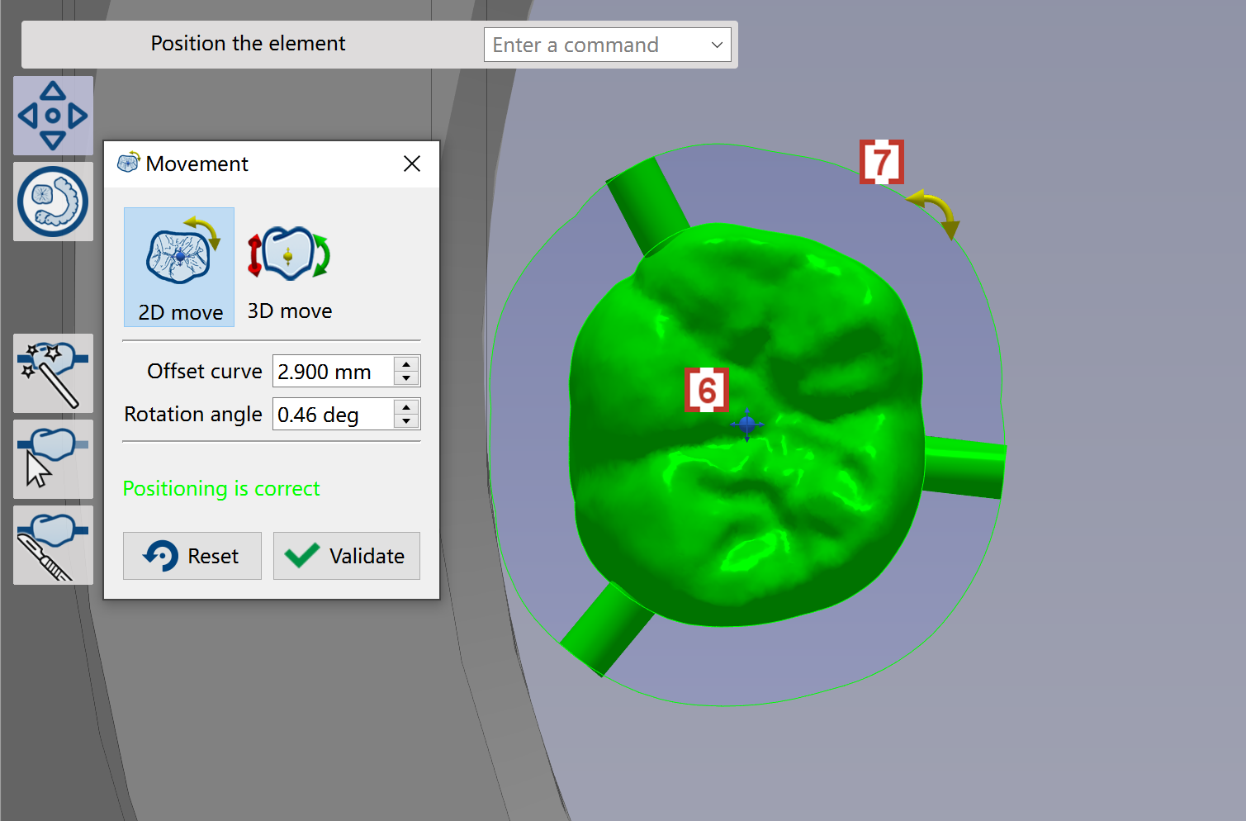Select the scalpel tooth cutting tool
This screenshot has width=1246, height=821.
53,545
